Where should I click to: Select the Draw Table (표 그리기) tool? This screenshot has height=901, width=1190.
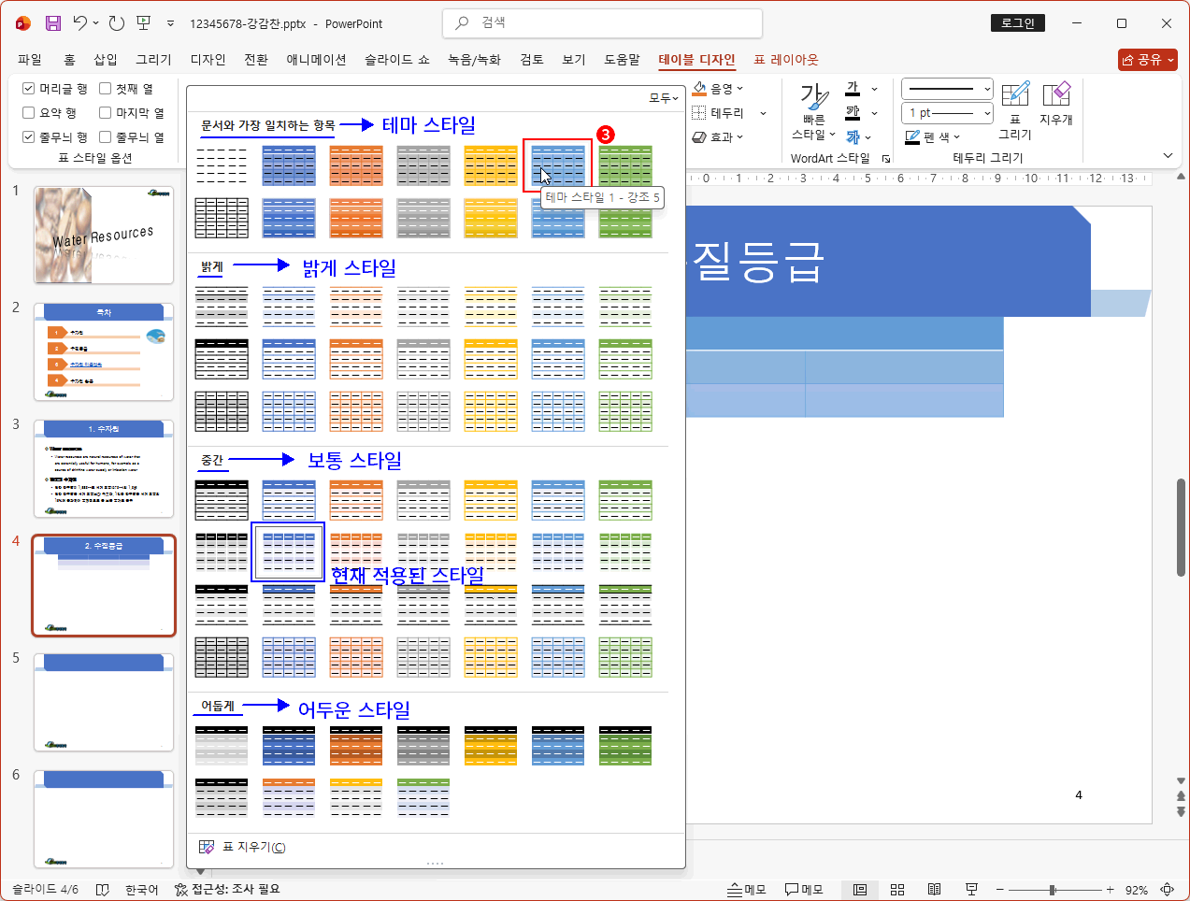click(x=1014, y=109)
